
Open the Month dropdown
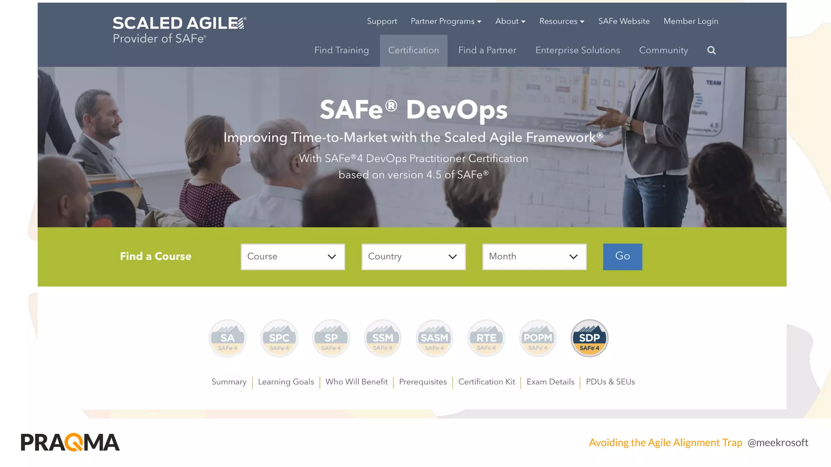[534, 257]
